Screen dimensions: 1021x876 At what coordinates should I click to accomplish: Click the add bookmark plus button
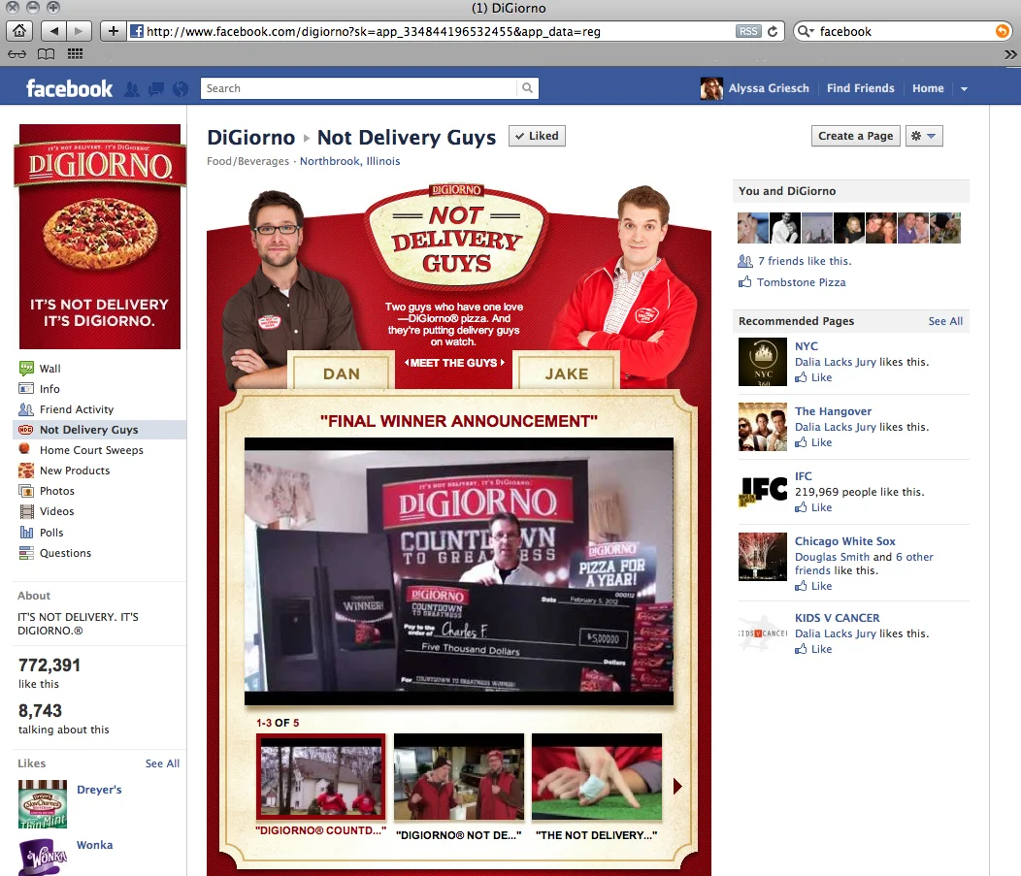[x=114, y=31]
